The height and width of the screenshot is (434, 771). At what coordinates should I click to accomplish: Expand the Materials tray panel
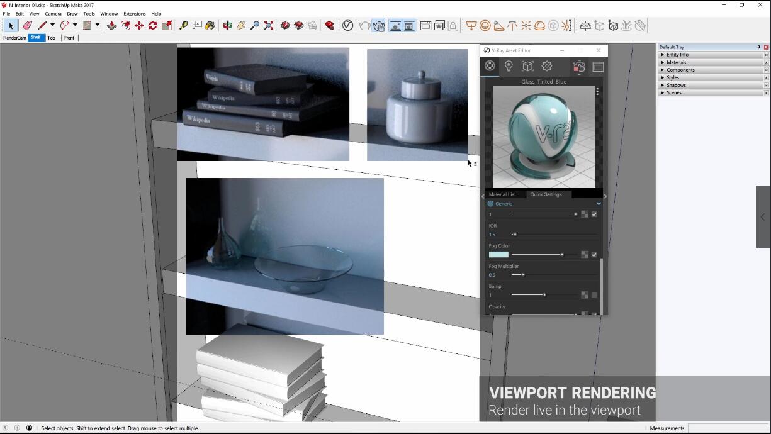[677, 62]
